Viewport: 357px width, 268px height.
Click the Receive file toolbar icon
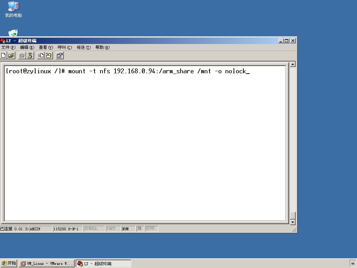[x=49, y=55]
